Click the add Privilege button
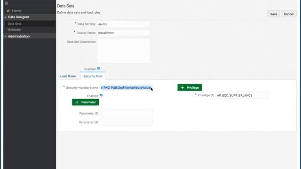This screenshot has width=301, height=169. click(190, 88)
